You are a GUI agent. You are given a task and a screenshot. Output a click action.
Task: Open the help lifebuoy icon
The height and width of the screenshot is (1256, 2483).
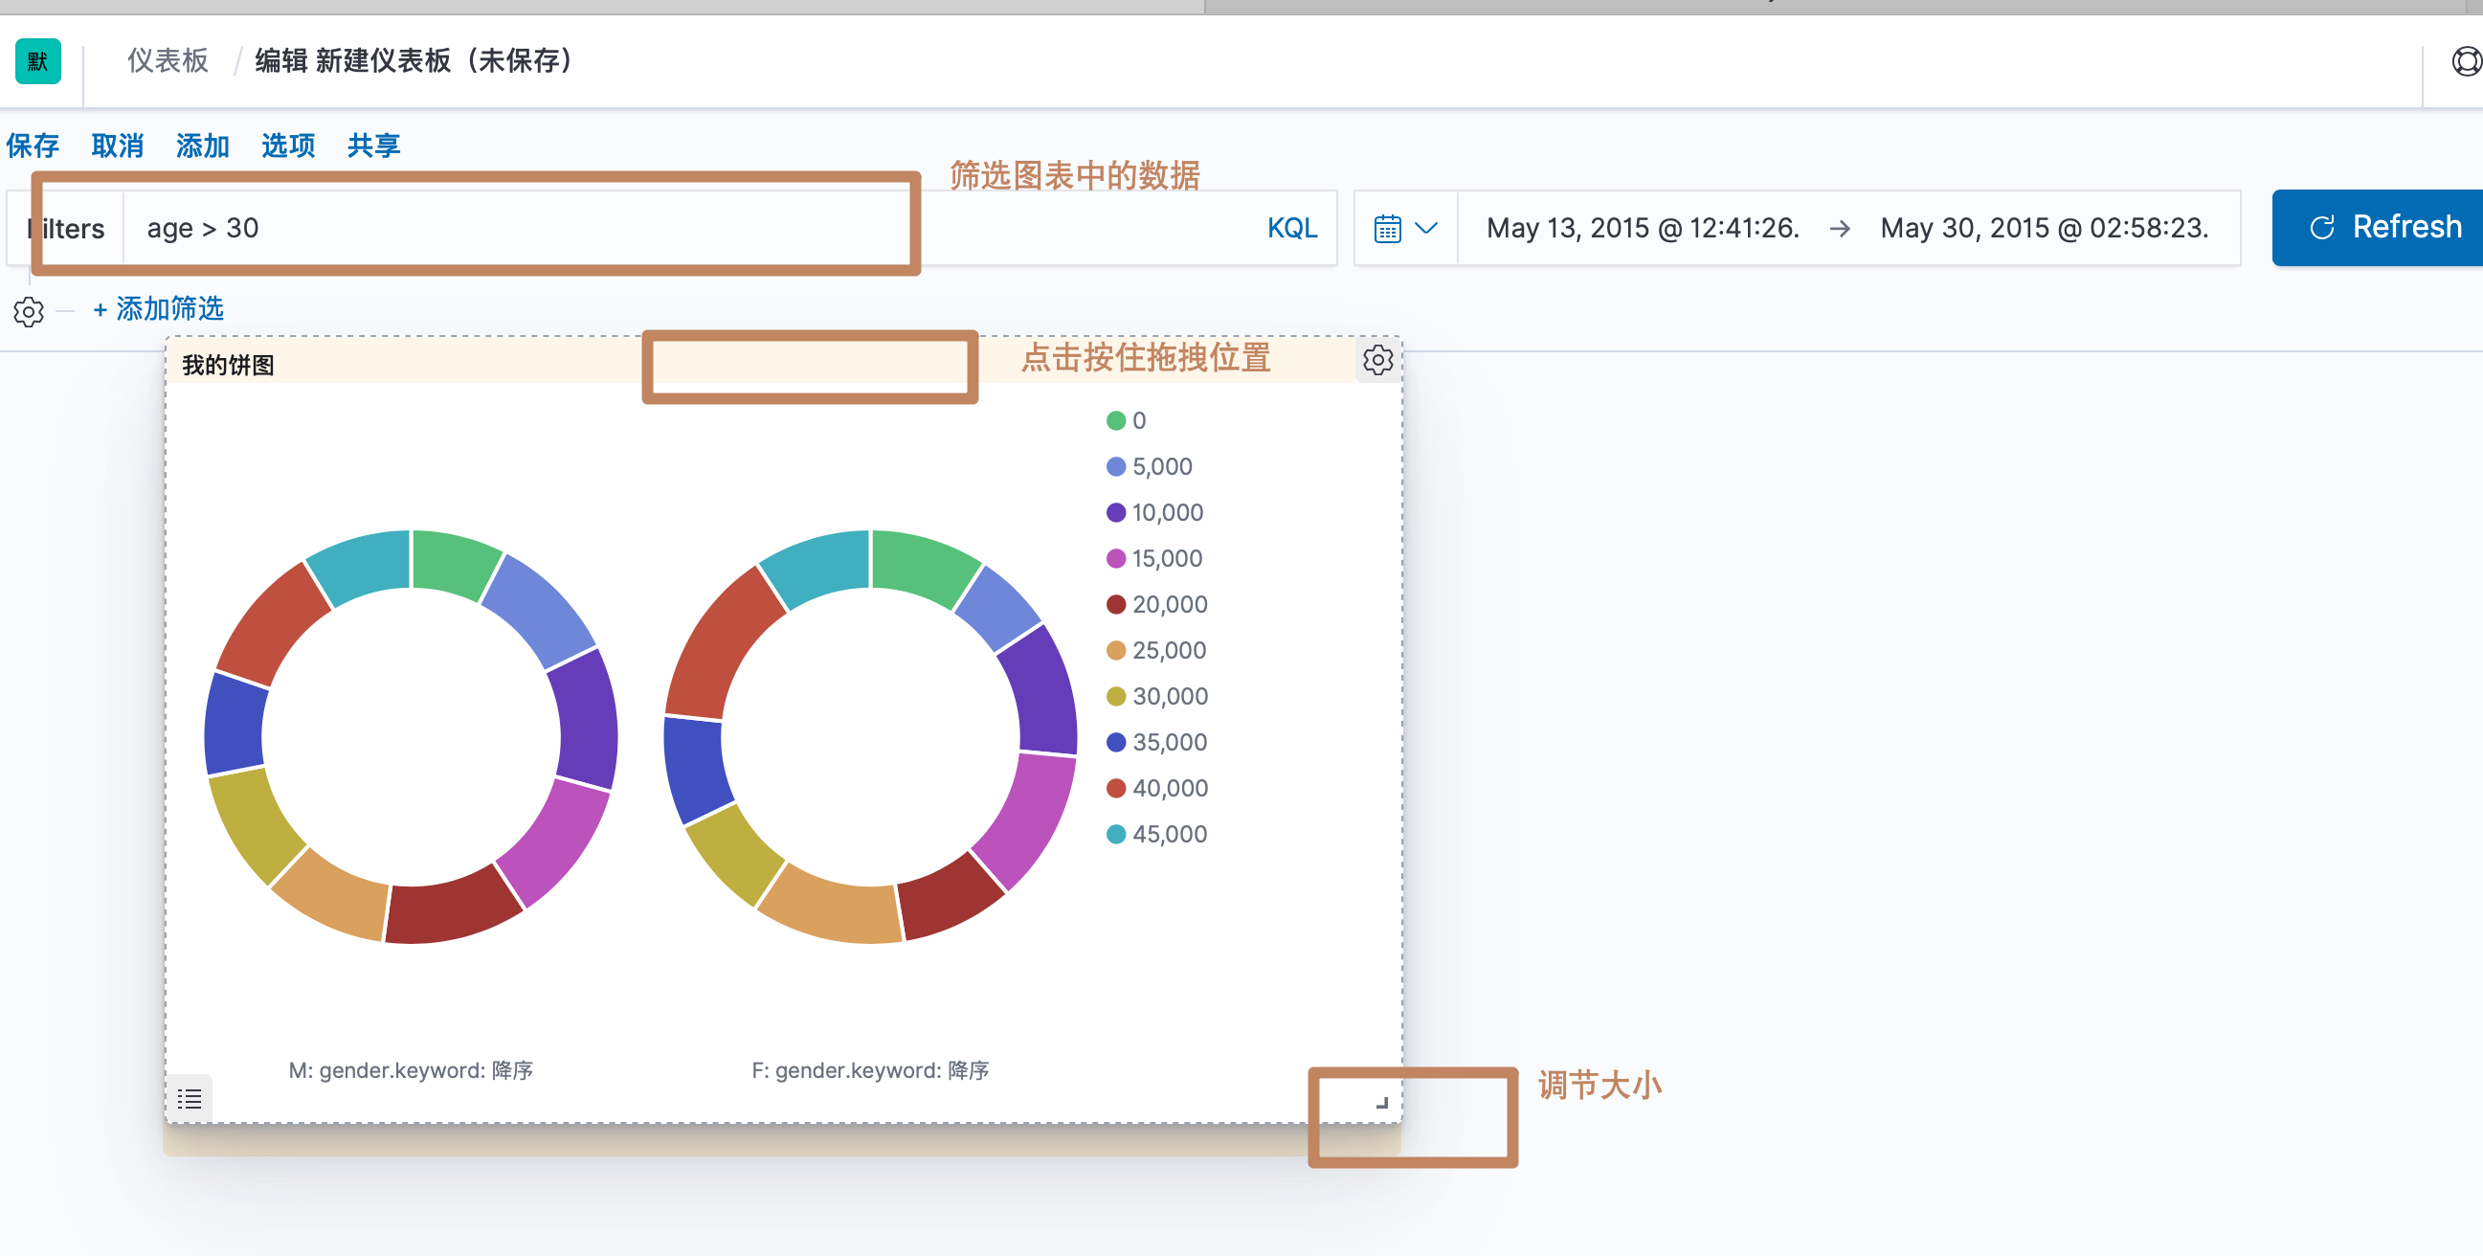coord(2466,61)
